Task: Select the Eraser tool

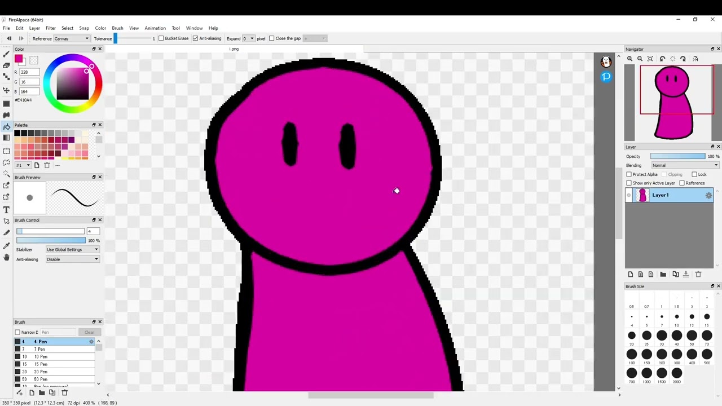Action: [x=6, y=65]
